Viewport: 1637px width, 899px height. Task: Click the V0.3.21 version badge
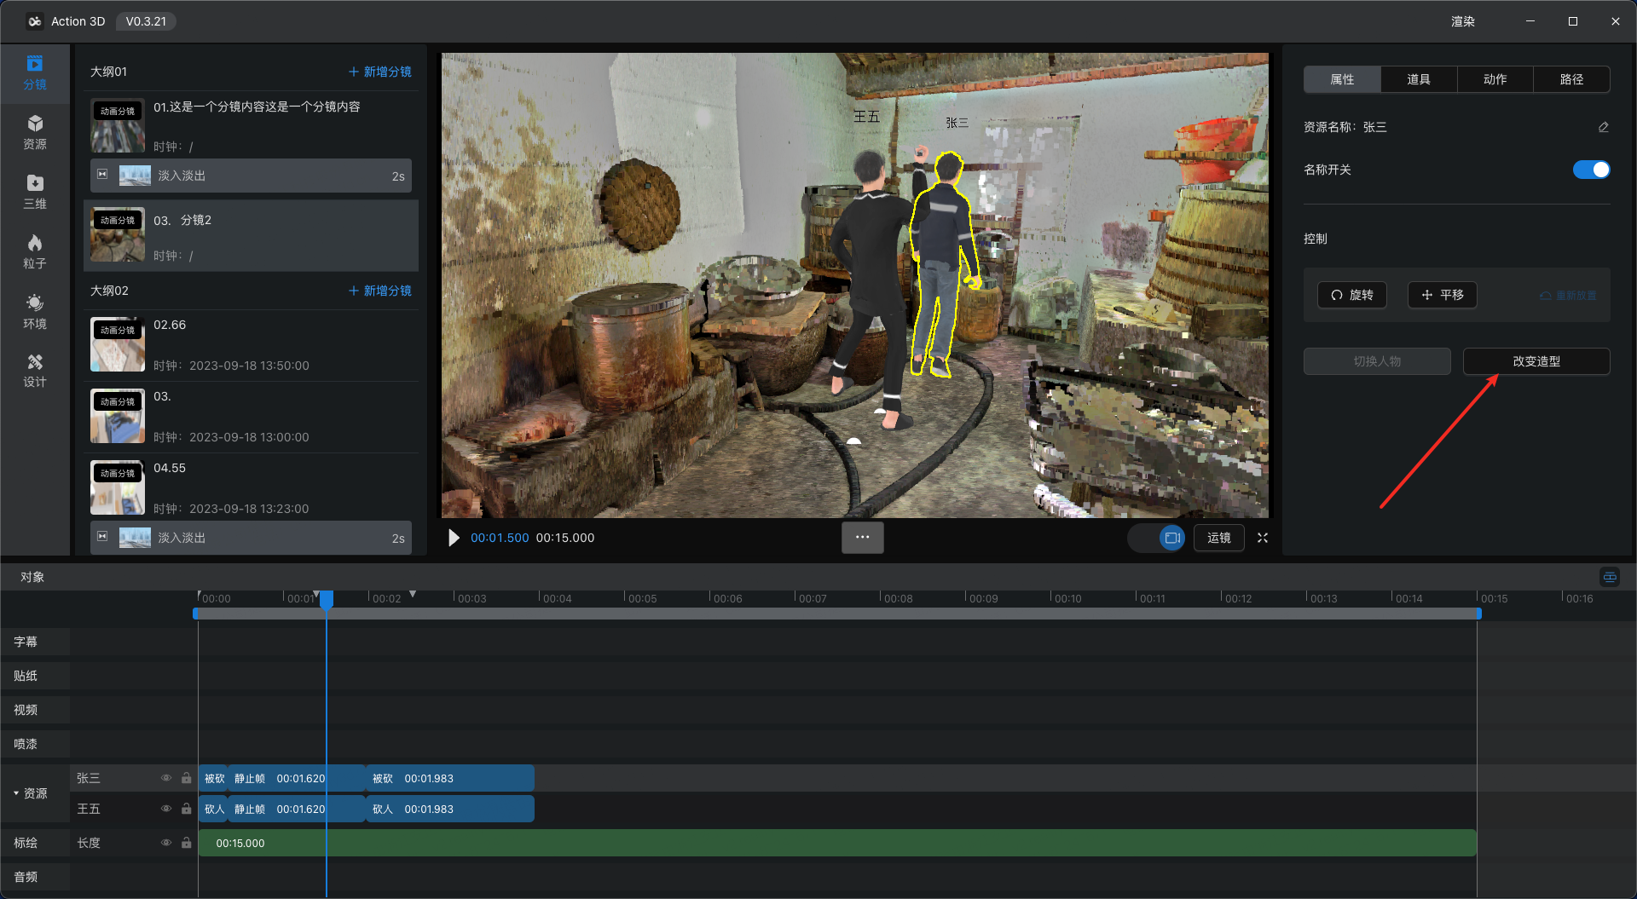[x=146, y=21]
